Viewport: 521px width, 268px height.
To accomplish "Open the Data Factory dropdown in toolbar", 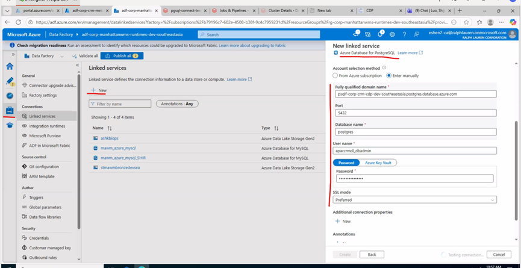I will pos(43,56).
